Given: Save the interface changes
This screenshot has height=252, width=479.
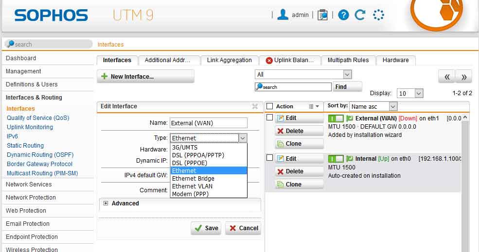Looking at the screenshot, I should (206, 228).
